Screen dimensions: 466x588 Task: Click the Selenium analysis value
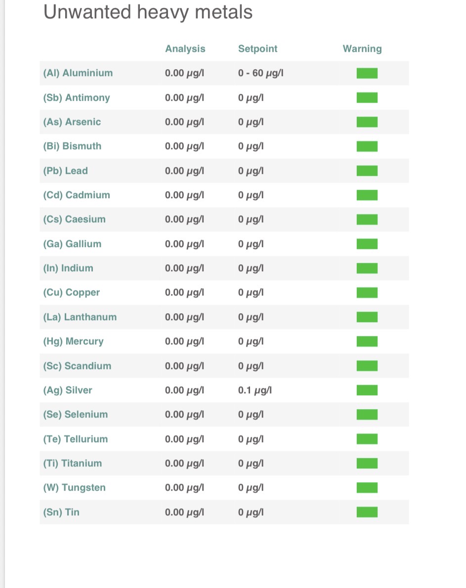pos(185,415)
